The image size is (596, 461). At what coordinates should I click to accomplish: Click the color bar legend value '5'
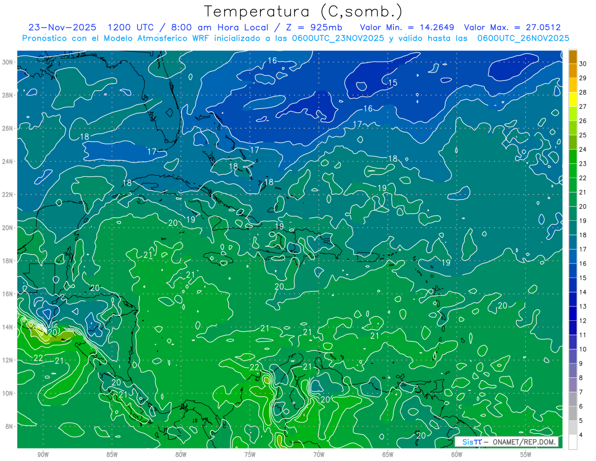(x=581, y=421)
